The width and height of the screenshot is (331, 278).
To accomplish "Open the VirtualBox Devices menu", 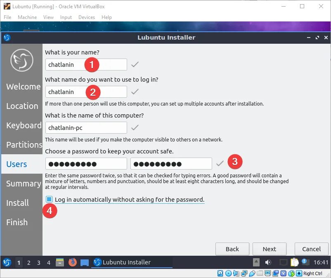I will pyautogui.click(x=87, y=17).
